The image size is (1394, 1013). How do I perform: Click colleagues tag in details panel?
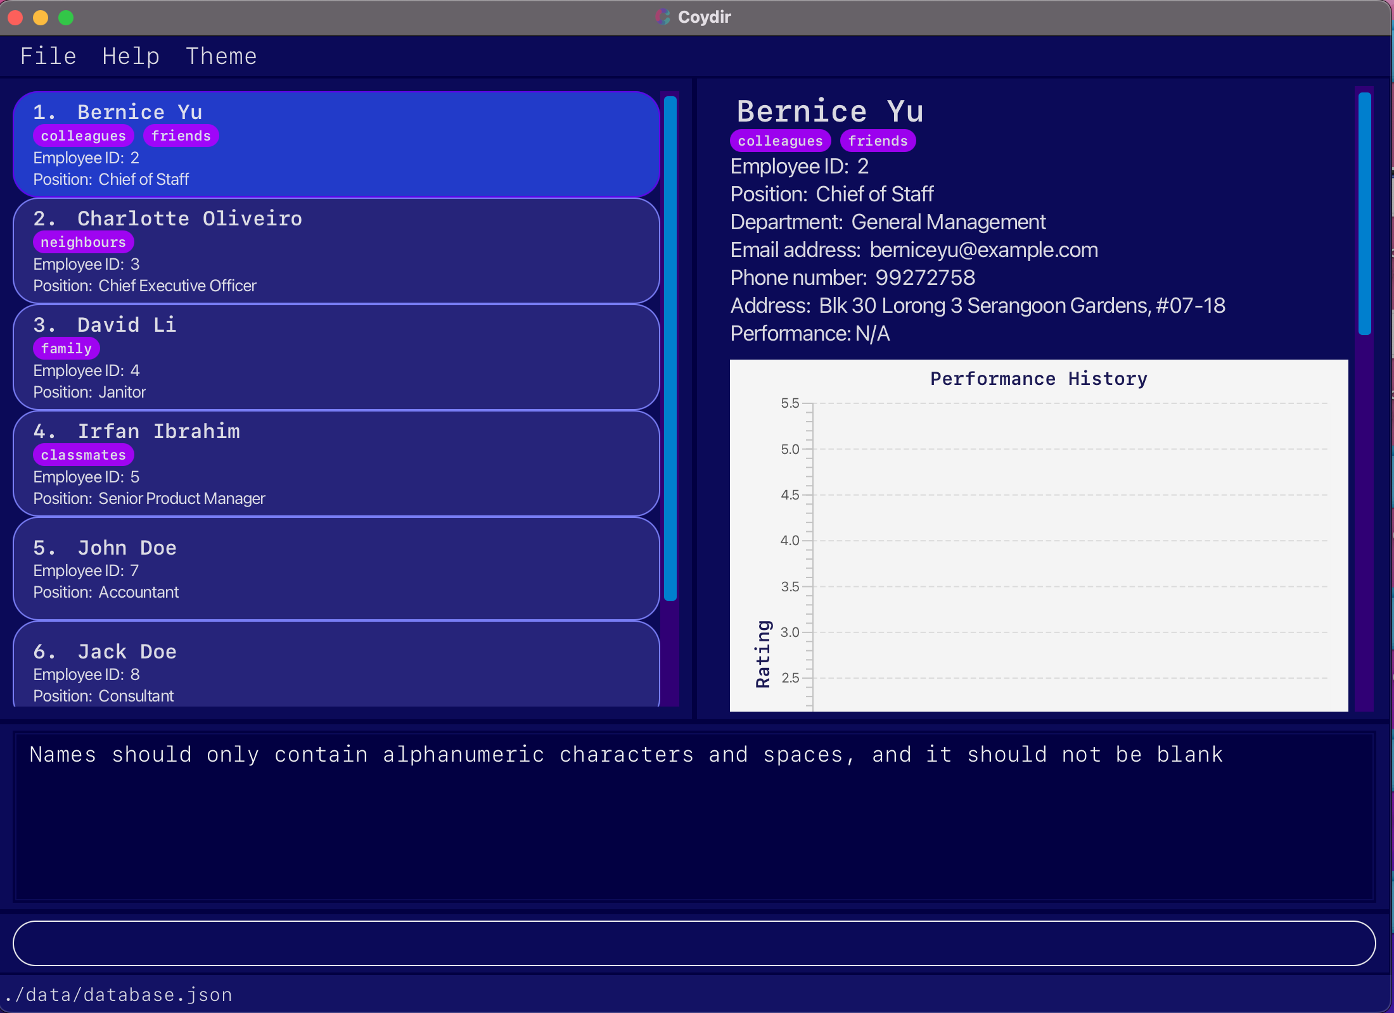click(780, 141)
